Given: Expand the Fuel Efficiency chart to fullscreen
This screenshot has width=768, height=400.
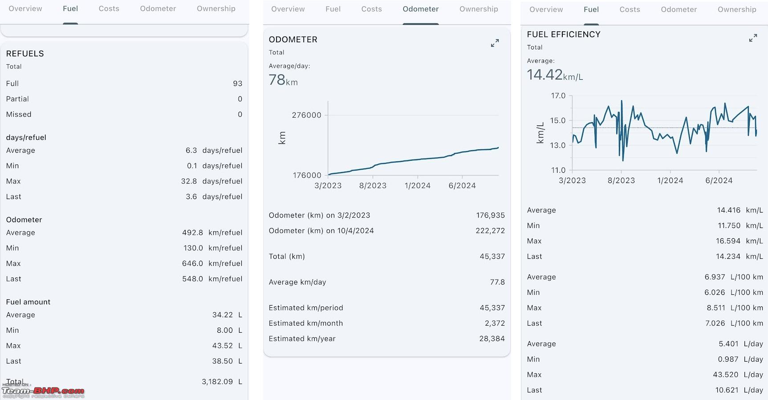Looking at the screenshot, I should [x=753, y=38].
